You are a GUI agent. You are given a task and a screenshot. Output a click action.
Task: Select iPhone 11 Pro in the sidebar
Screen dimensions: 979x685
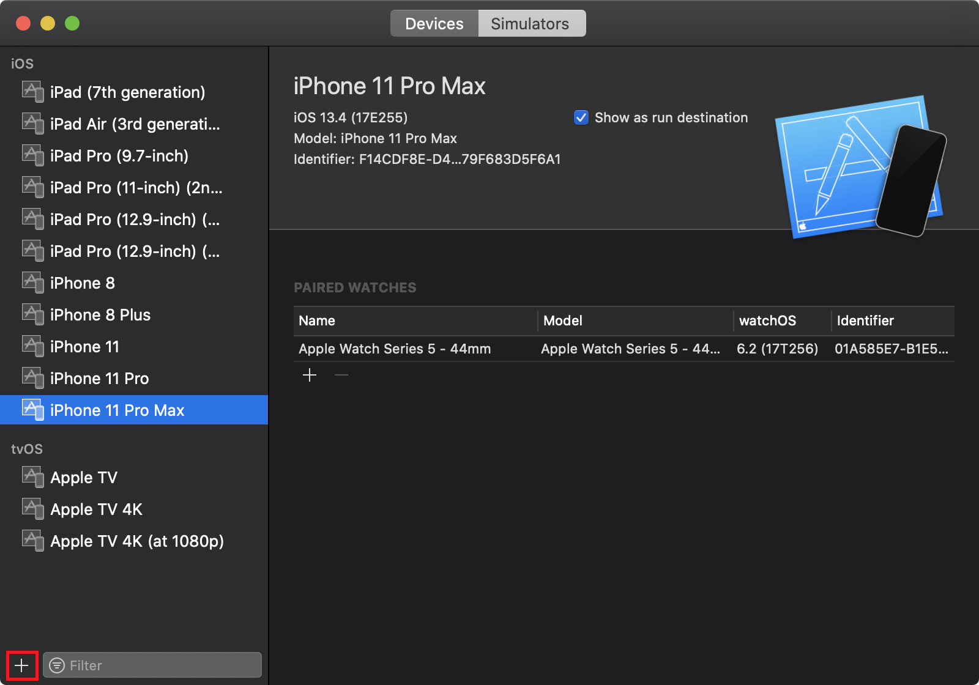coord(134,378)
